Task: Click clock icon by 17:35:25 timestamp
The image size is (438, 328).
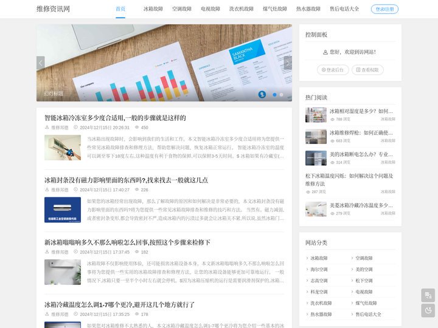Action: pos(75,314)
